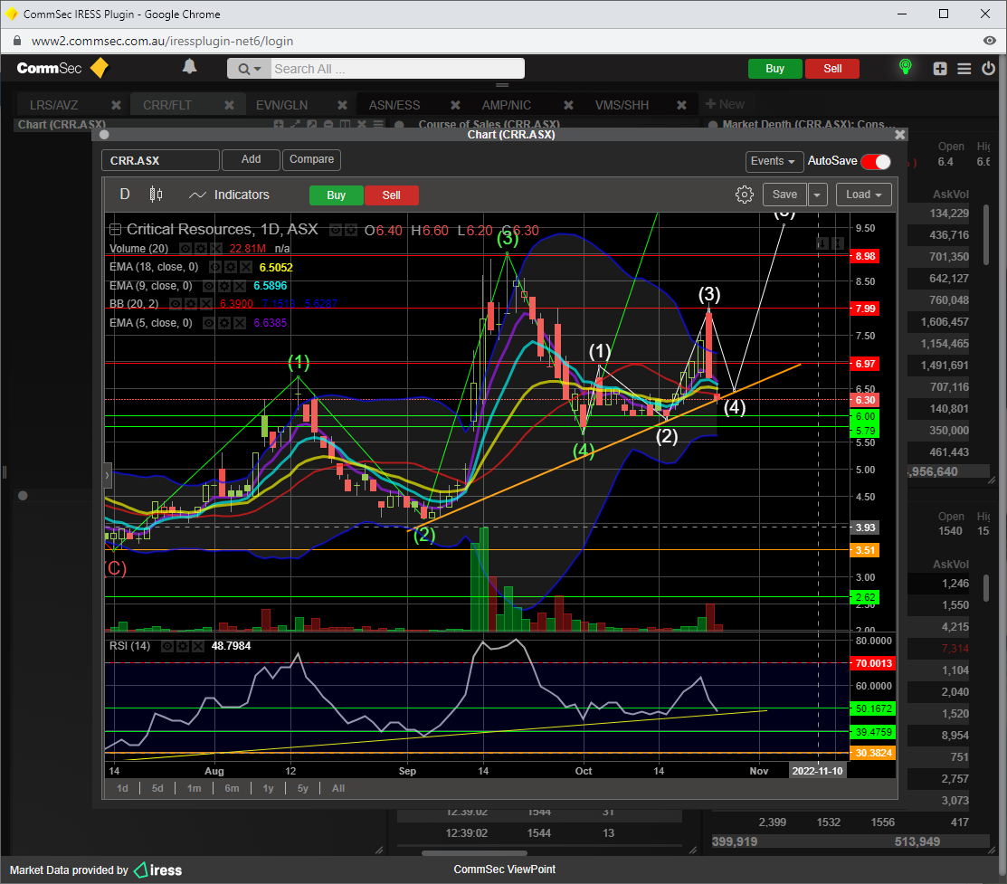Click the add widget plus icon
Screen dimensions: 1007x884
940,69
